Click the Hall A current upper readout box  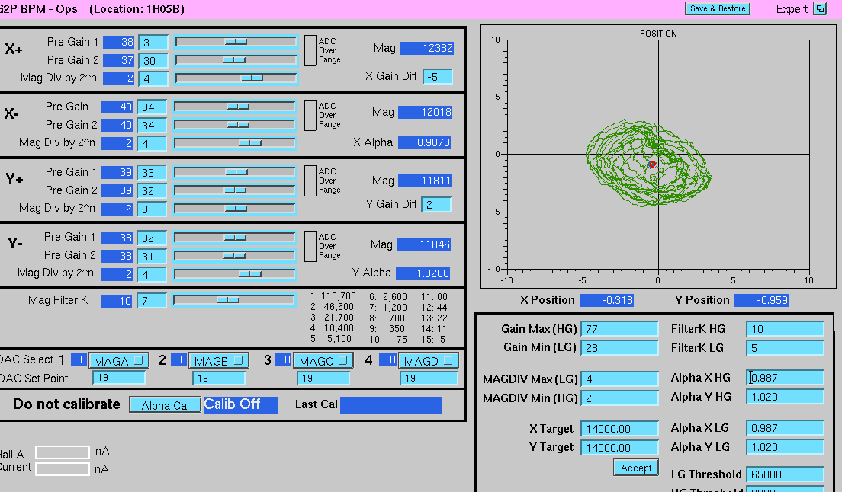63,452
